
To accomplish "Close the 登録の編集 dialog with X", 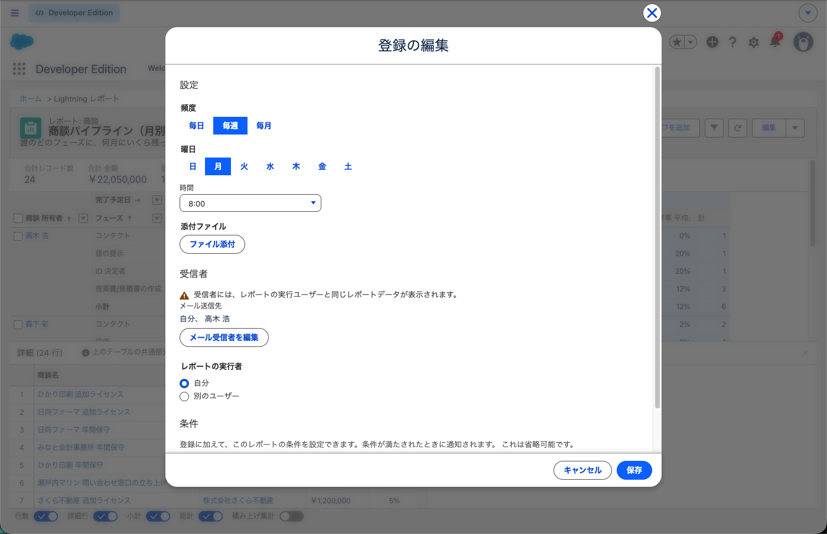I will 652,13.
